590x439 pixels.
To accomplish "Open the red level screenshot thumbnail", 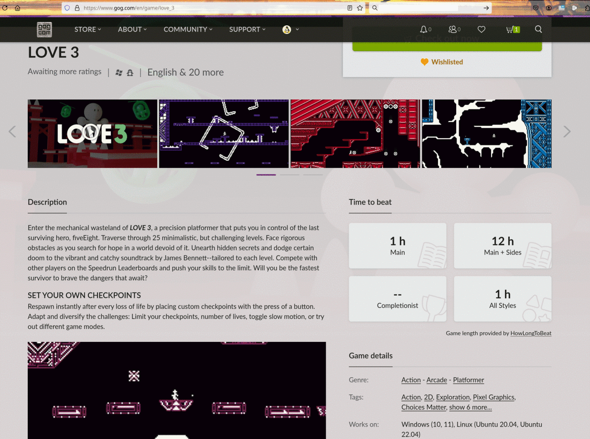I will coord(355,133).
